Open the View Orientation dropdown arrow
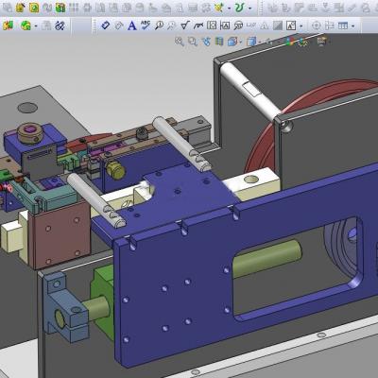378x378 pixels. click(241, 42)
